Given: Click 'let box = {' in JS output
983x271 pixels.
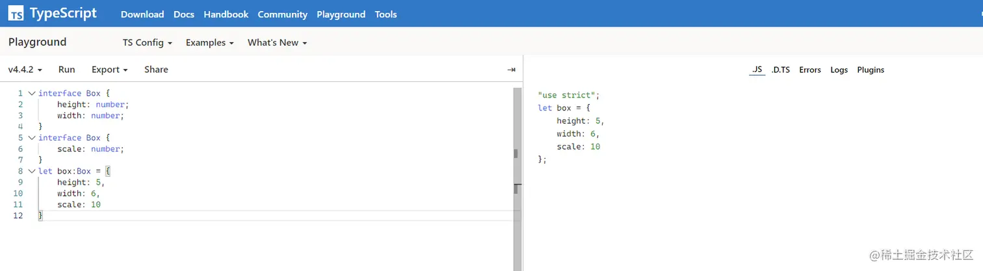Looking at the screenshot, I should (x=564, y=108).
